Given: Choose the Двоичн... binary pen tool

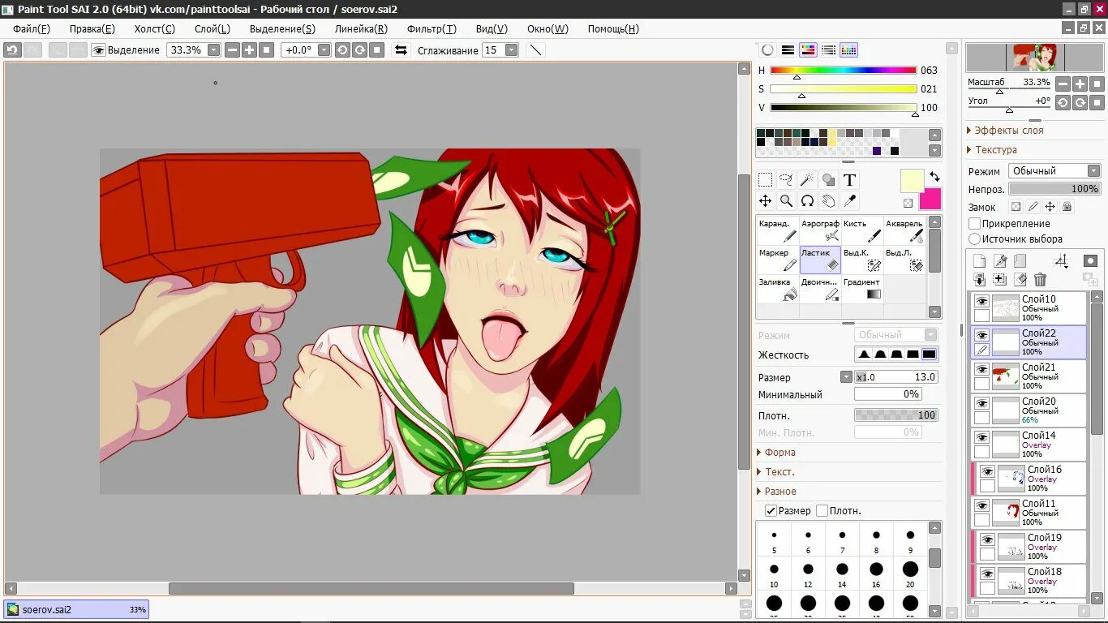Looking at the screenshot, I should click(x=819, y=289).
